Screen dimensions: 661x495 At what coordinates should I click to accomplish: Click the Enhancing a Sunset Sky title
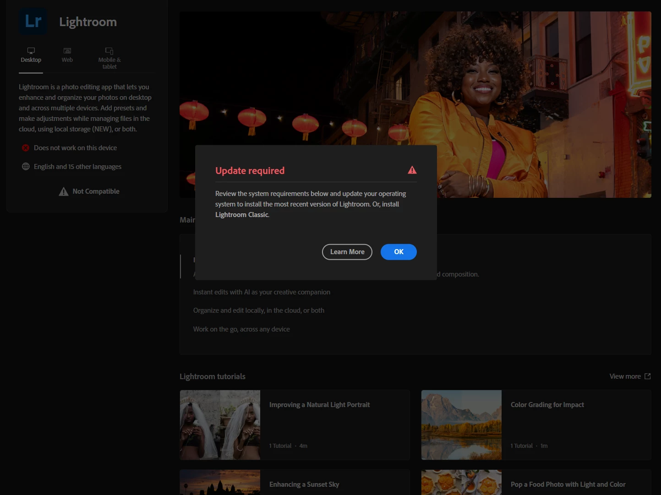(x=304, y=484)
